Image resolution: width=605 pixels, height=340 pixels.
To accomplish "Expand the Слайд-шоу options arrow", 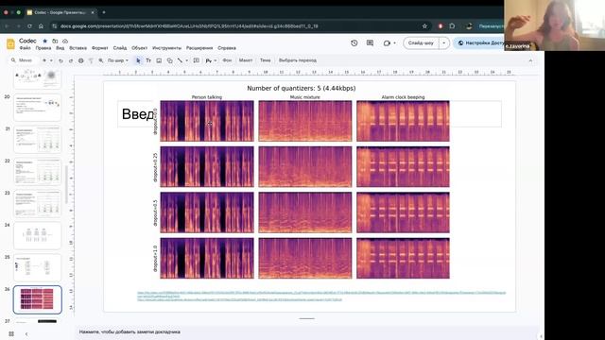I will point(444,43).
